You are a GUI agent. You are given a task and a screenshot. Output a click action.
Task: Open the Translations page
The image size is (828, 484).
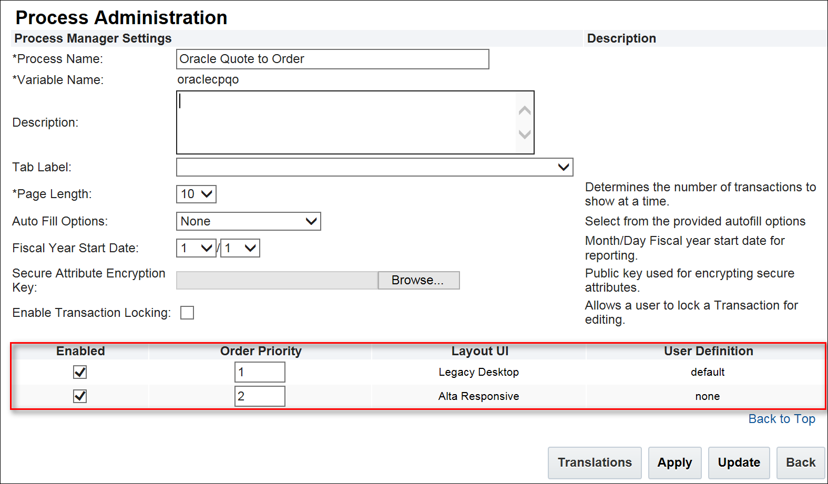coord(595,462)
